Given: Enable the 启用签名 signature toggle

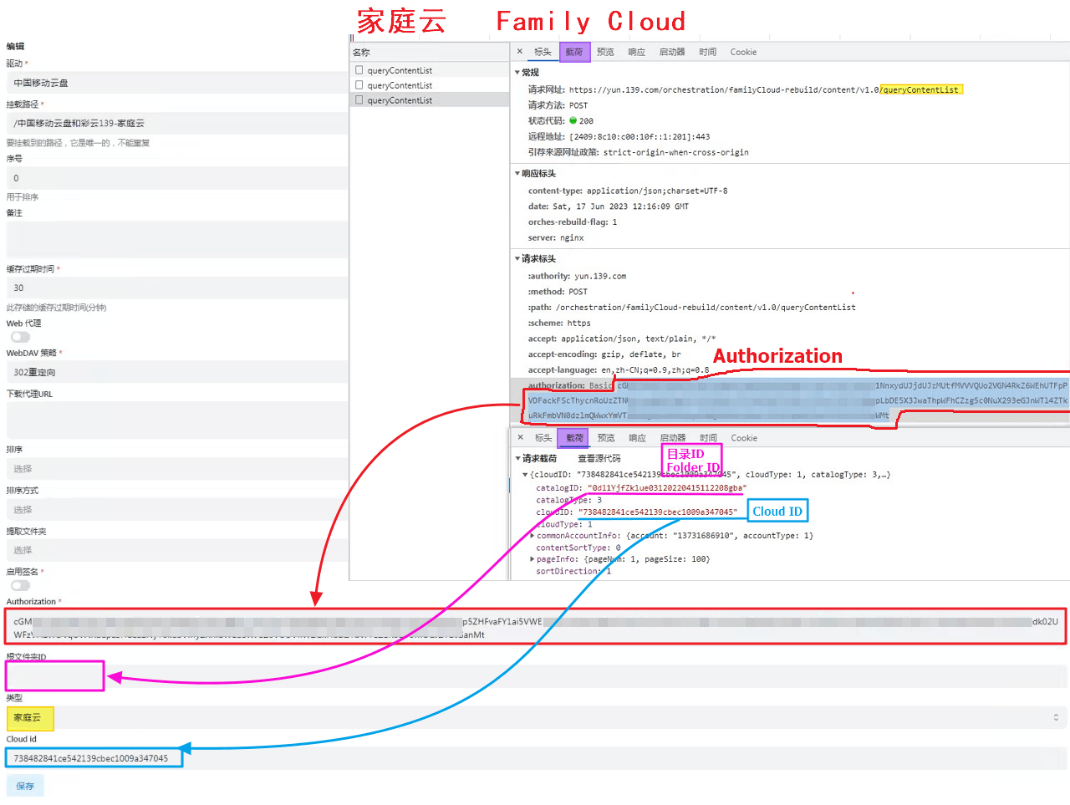Looking at the screenshot, I should (18, 585).
